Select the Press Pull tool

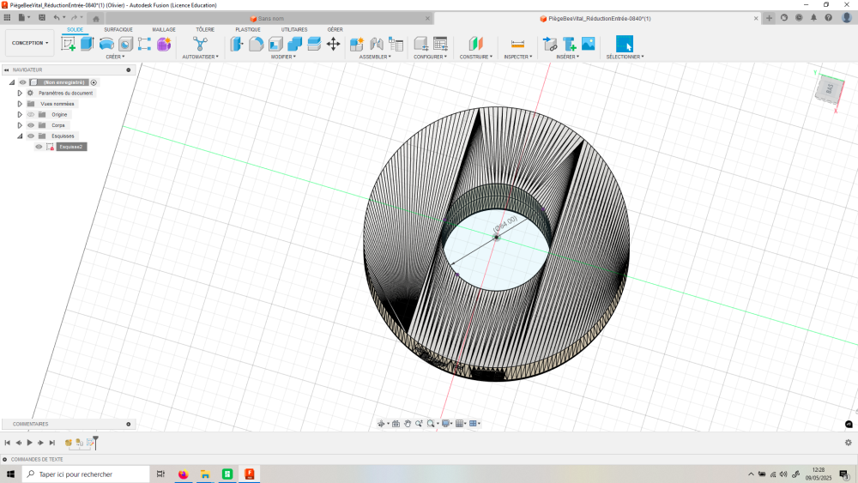[x=237, y=44]
